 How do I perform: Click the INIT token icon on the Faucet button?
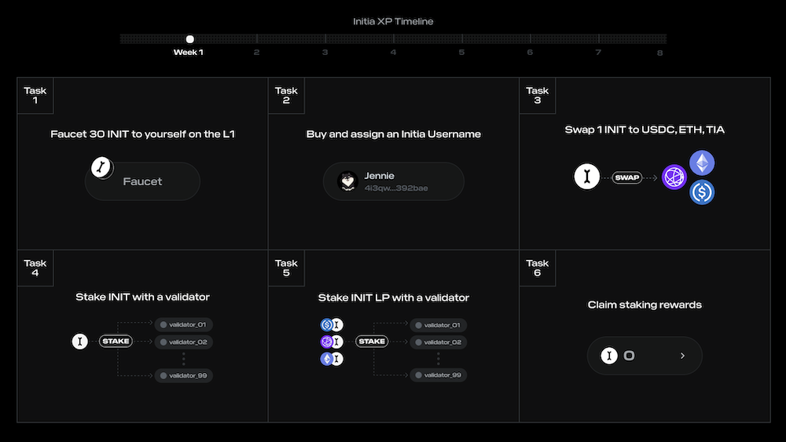(101, 166)
